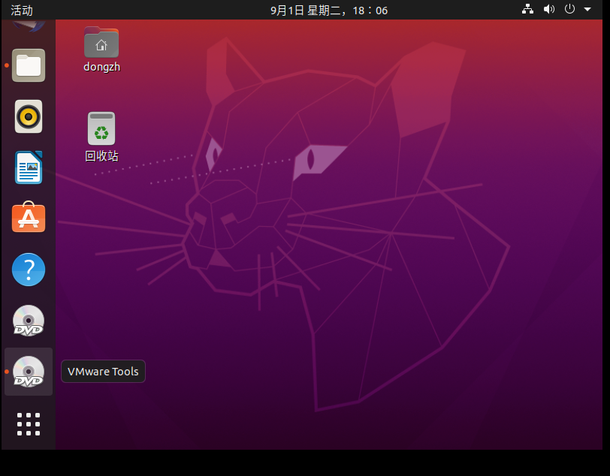This screenshot has width=610, height=476.
Task: Click the 回收站 label text
Action: click(101, 156)
